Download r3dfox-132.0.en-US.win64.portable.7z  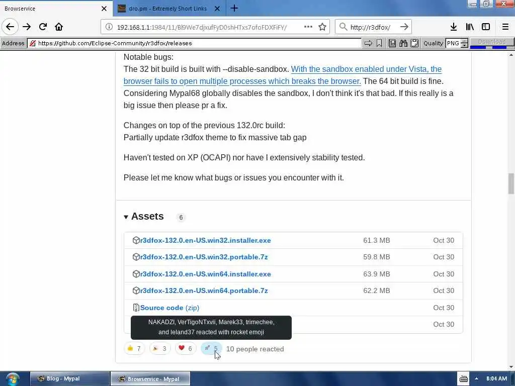pyautogui.click(x=204, y=291)
